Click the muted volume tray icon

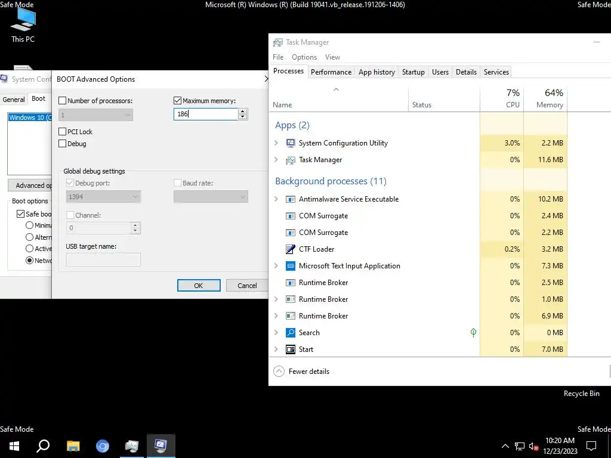pyautogui.click(x=533, y=446)
